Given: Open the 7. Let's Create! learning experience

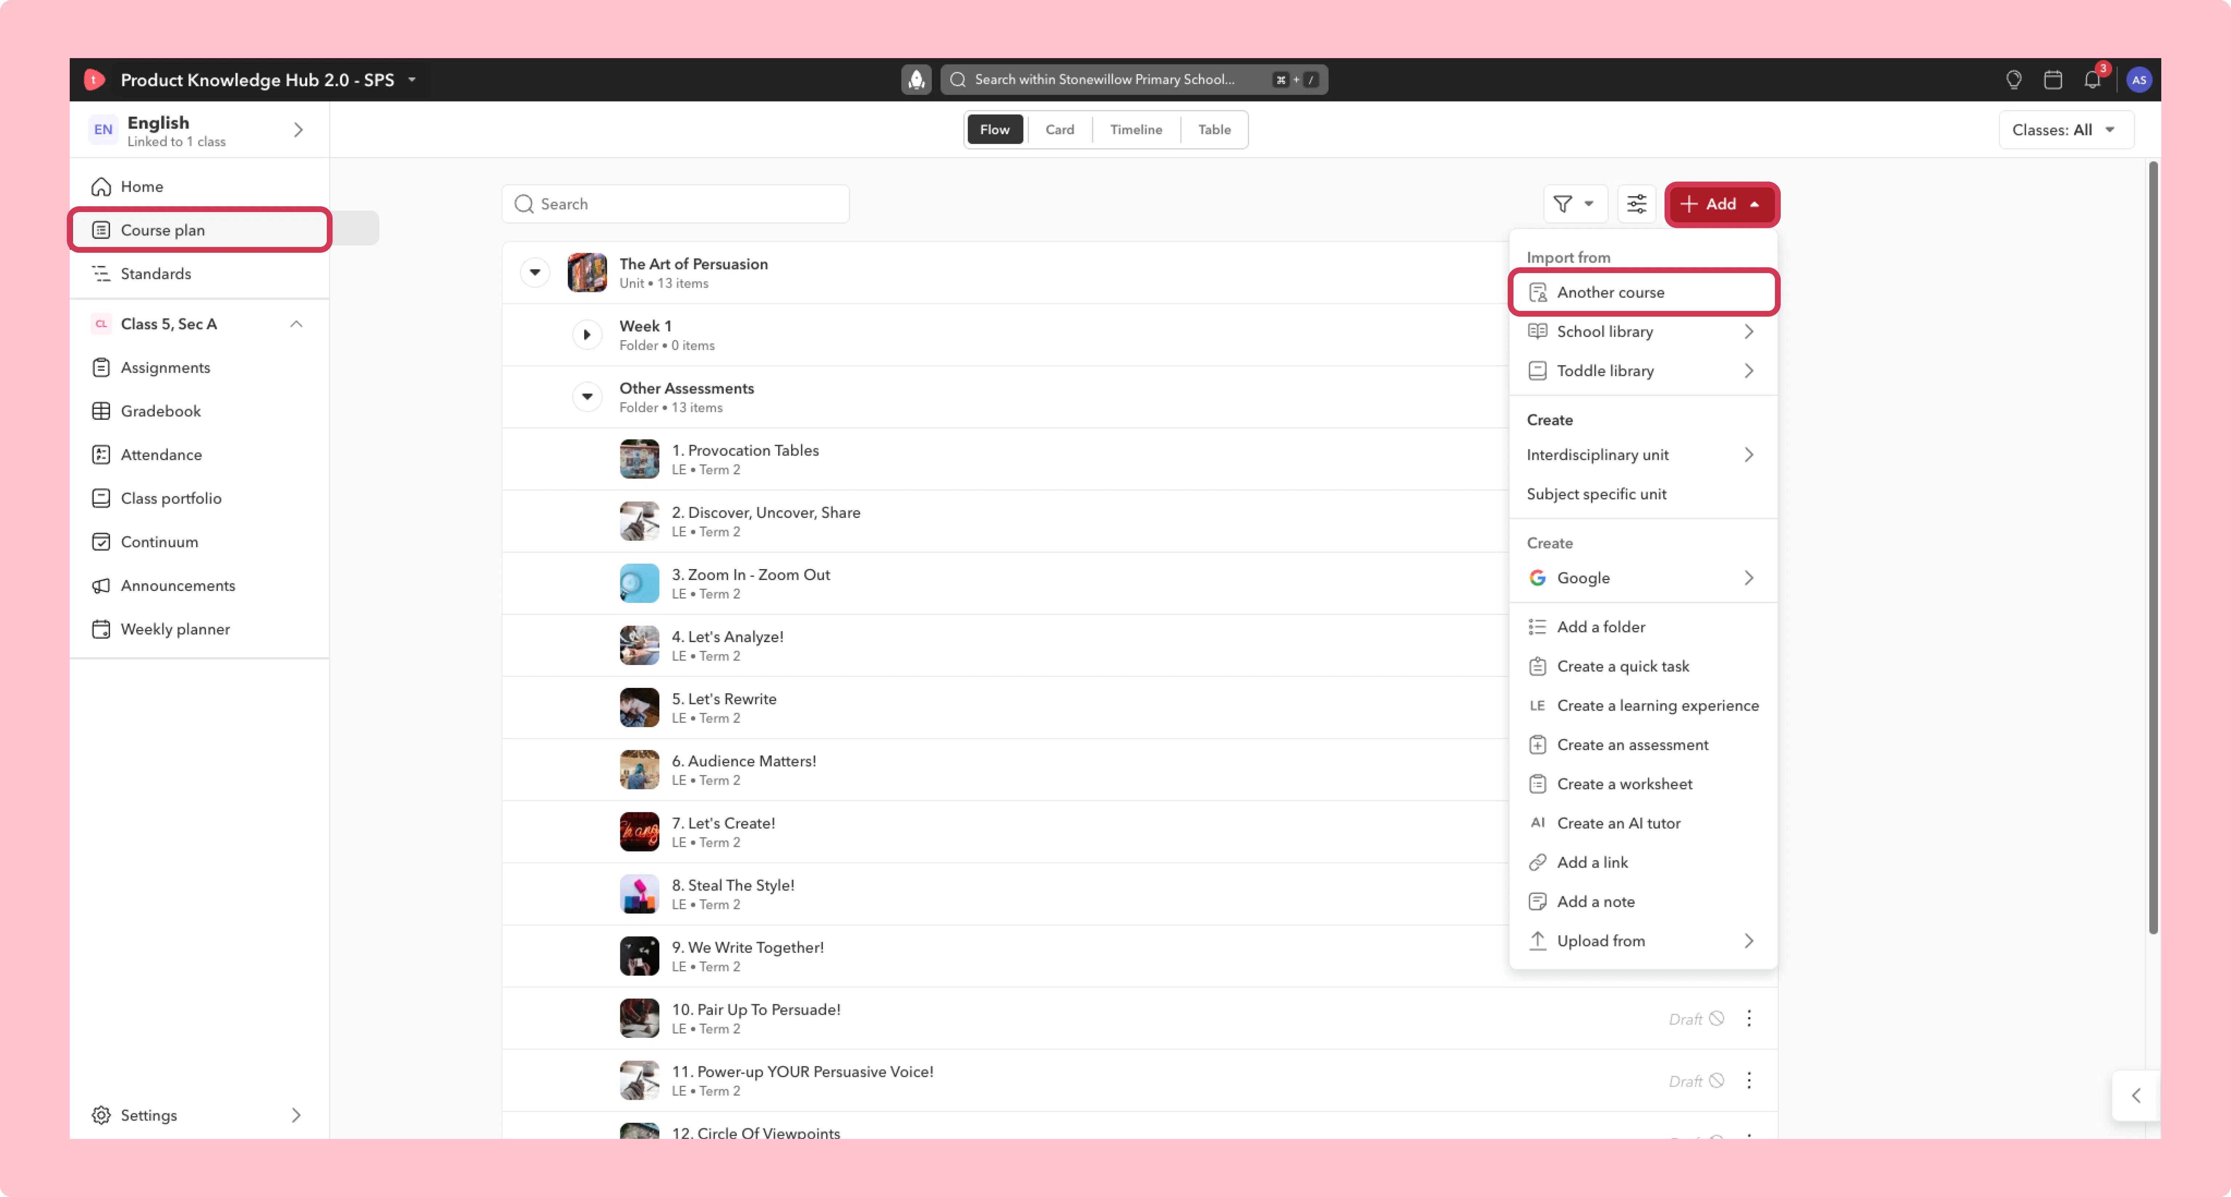Looking at the screenshot, I should [x=723, y=823].
